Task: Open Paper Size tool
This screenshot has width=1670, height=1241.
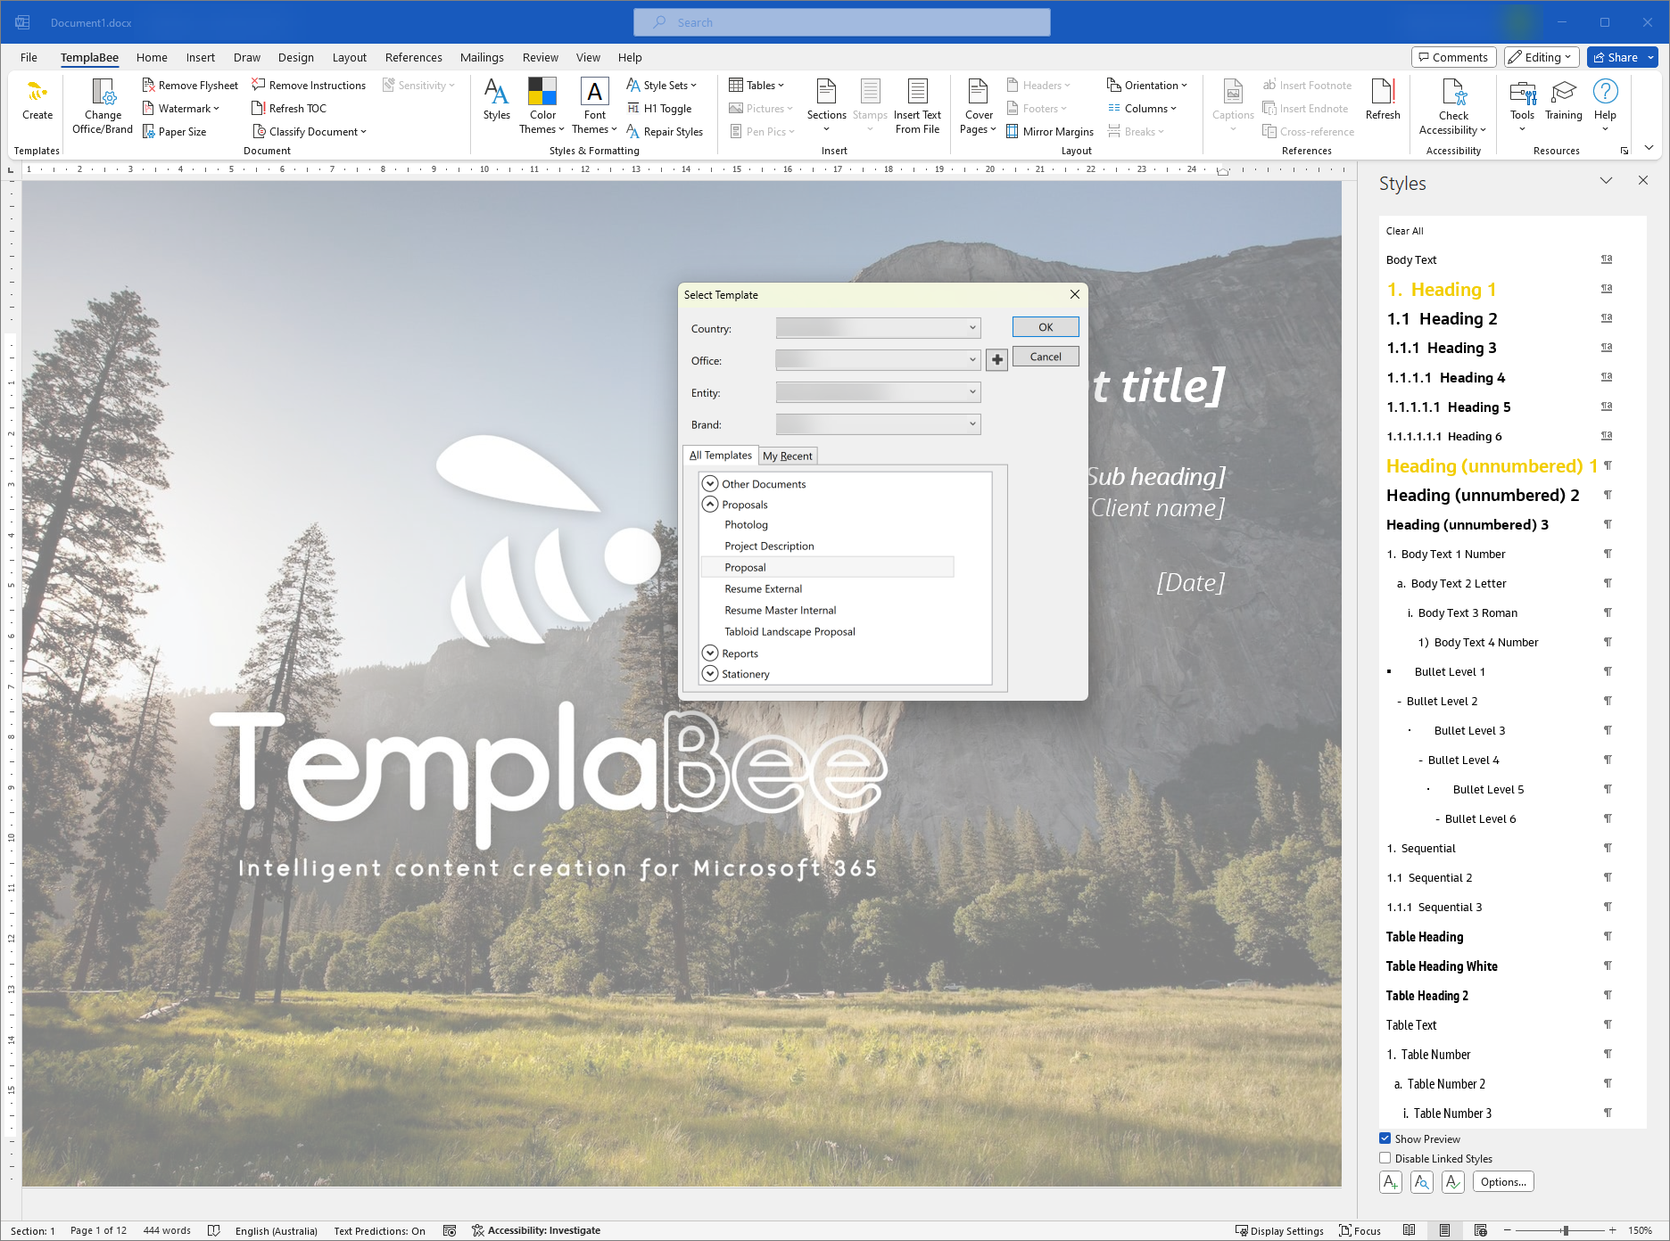Action: [x=175, y=131]
